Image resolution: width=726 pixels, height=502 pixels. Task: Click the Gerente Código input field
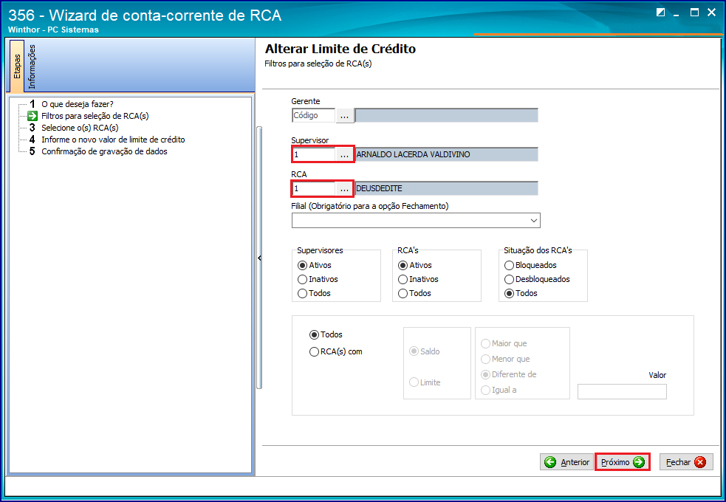click(x=313, y=116)
